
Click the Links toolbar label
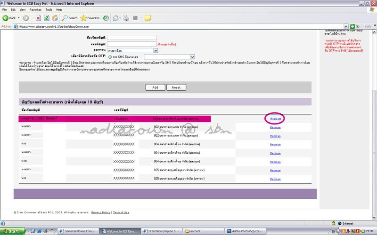click(368, 26)
